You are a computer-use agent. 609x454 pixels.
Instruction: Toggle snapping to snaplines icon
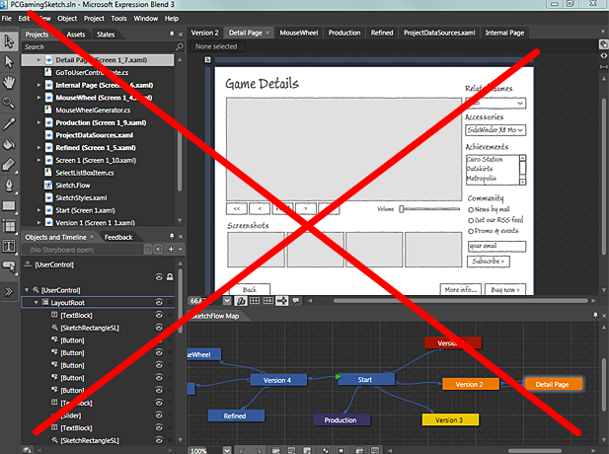click(282, 301)
